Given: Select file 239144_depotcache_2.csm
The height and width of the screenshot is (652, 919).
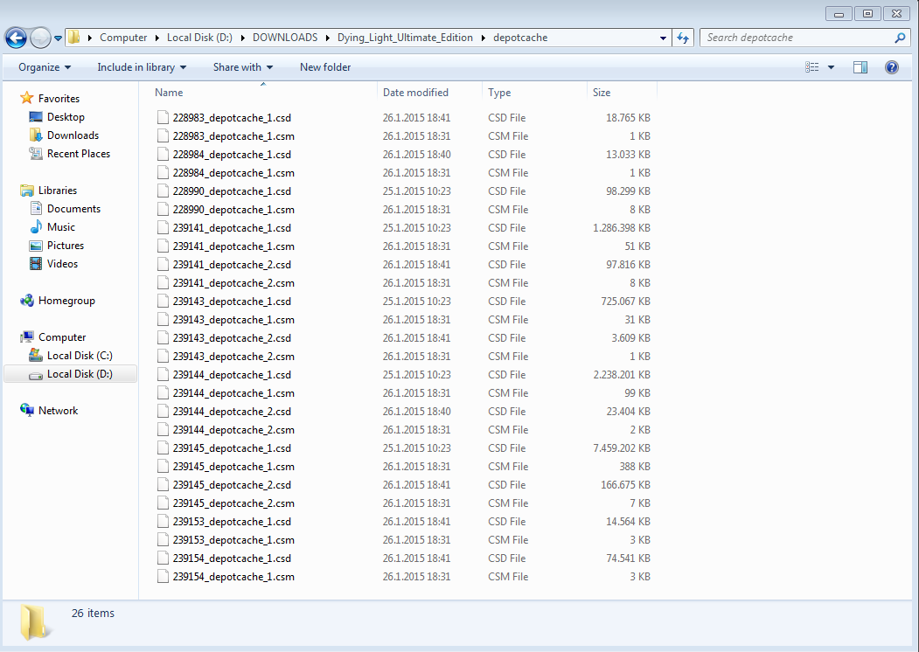Looking at the screenshot, I should [x=233, y=430].
